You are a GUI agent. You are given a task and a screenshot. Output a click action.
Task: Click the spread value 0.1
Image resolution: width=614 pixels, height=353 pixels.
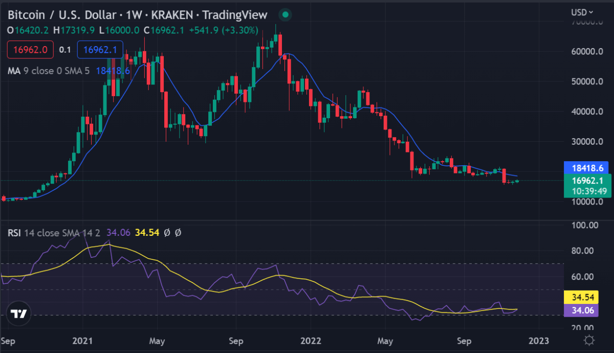coord(64,50)
